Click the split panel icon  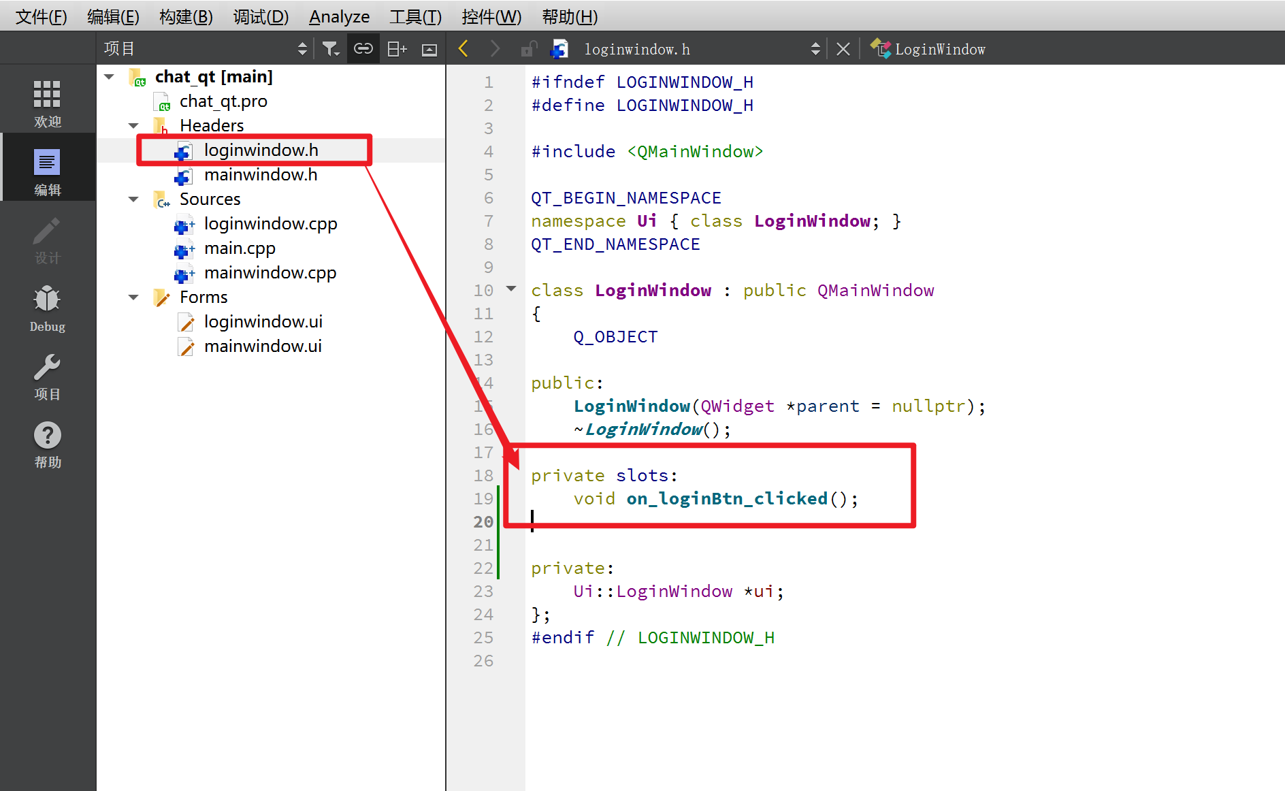[396, 49]
